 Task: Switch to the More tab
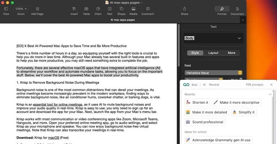[231, 53]
